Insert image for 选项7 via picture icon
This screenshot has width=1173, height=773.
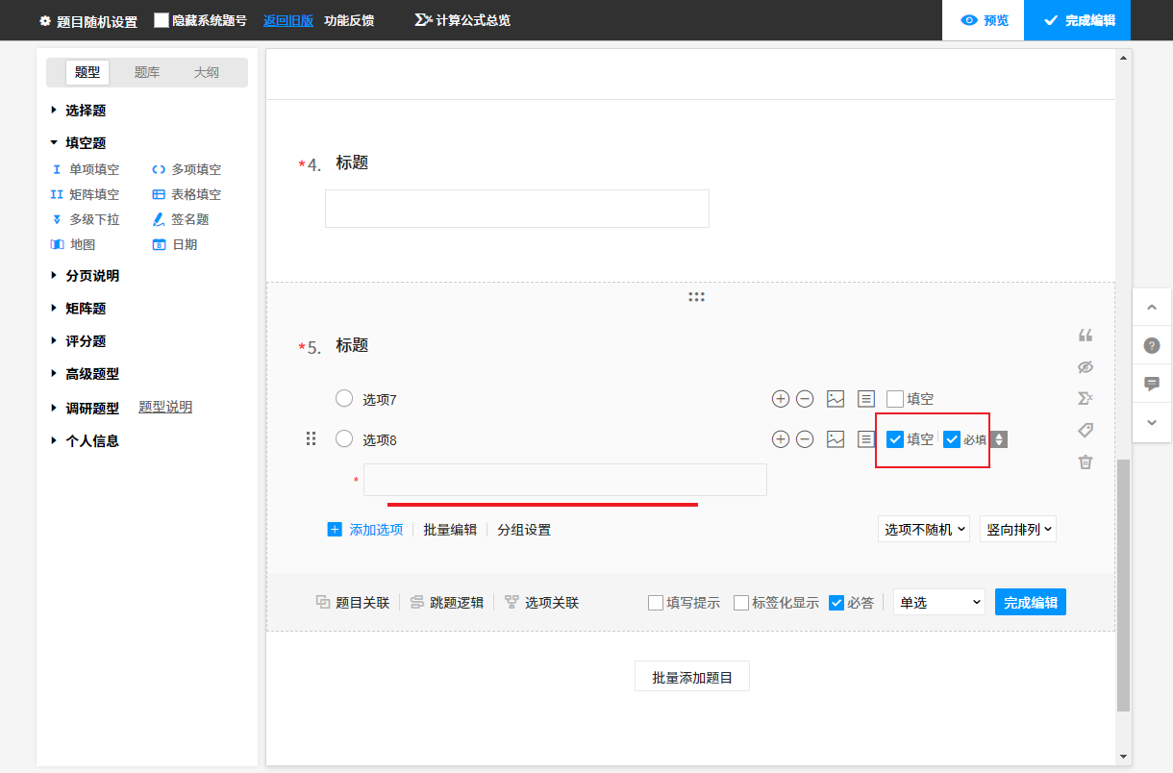click(x=836, y=399)
